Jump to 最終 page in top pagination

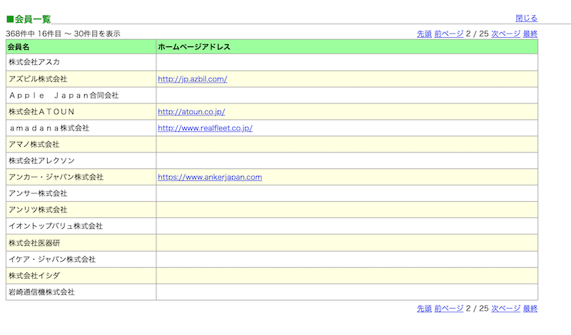coord(530,33)
